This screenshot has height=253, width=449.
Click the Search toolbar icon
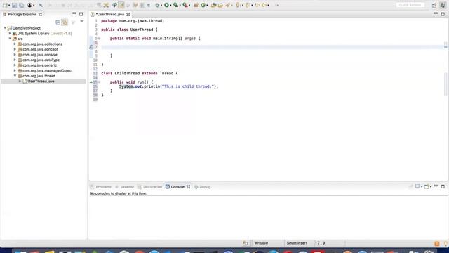tap(227, 5)
